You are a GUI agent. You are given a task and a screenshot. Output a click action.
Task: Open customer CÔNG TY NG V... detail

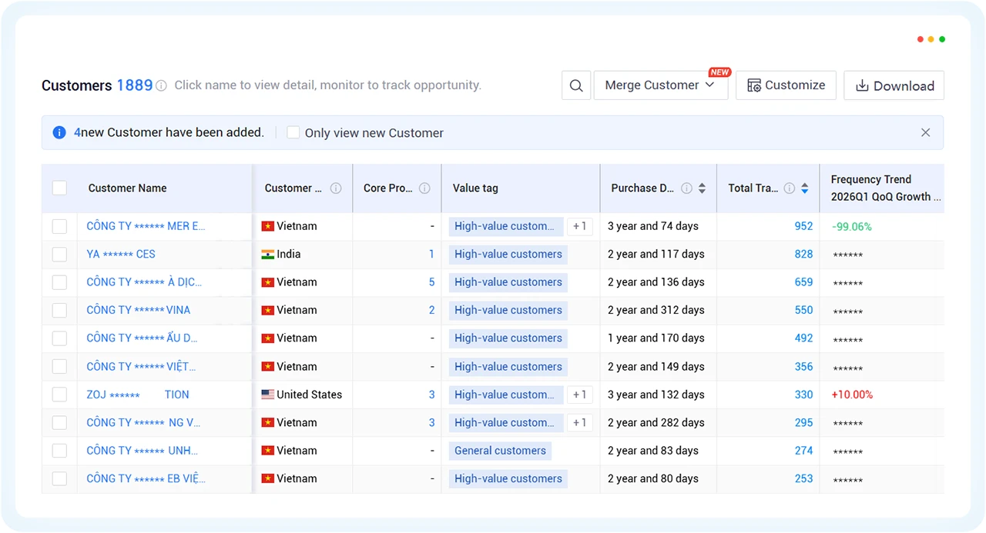(x=143, y=422)
